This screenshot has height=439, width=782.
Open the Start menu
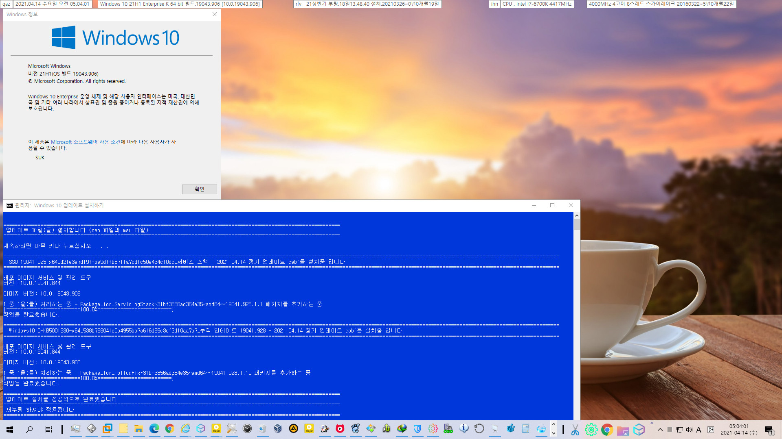(x=10, y=429)
